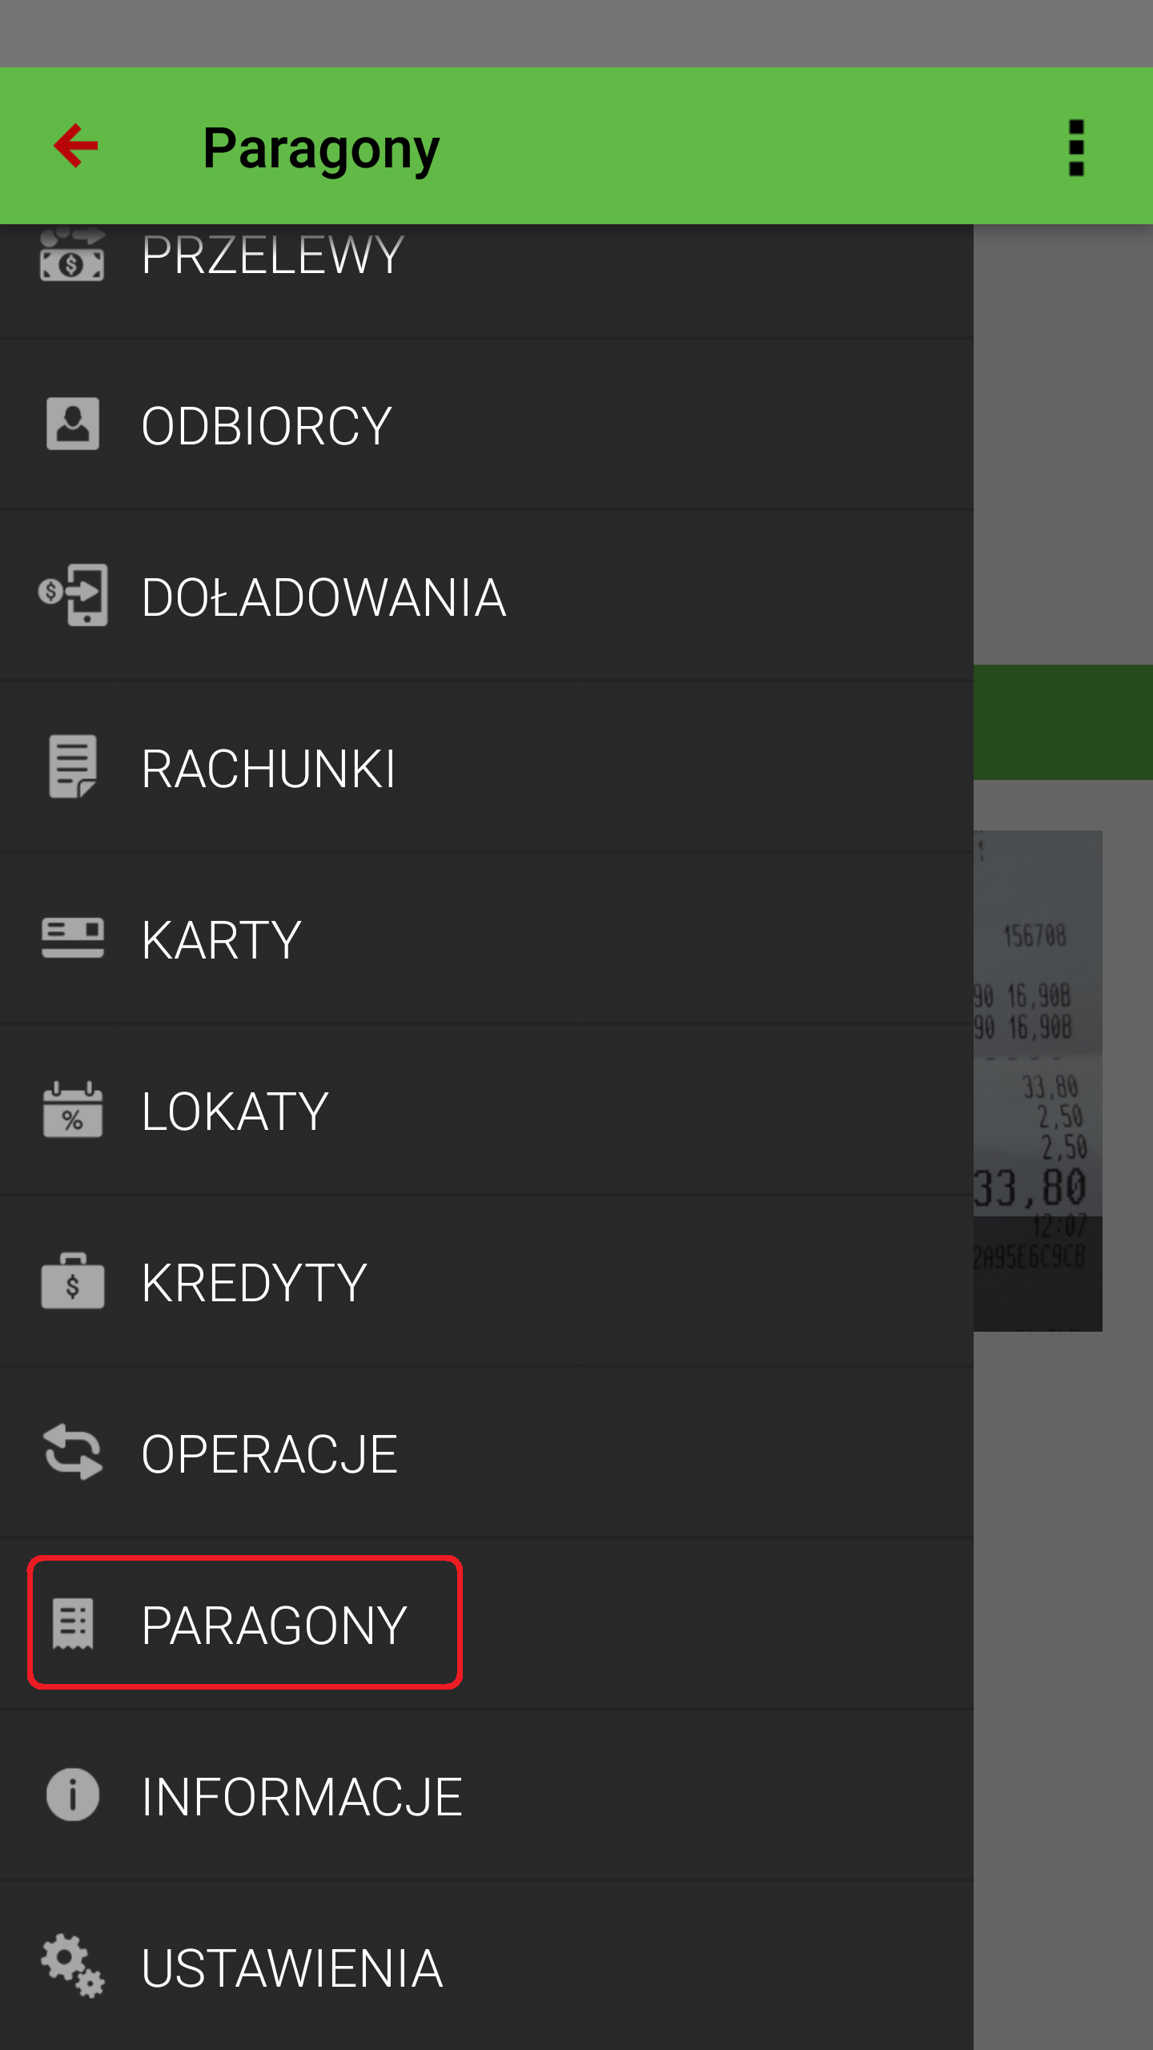Click the Ustawienia gears icon

(73, 1966)
